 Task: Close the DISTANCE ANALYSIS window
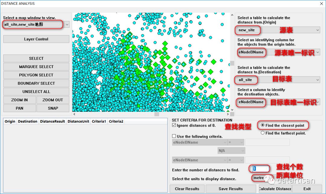click(321, 4)
